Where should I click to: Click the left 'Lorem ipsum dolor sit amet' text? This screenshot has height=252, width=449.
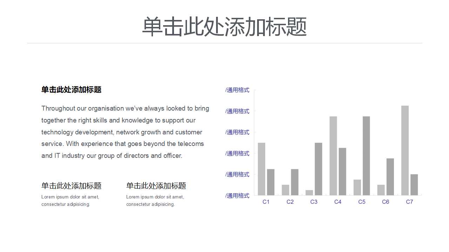coord(70,201)
